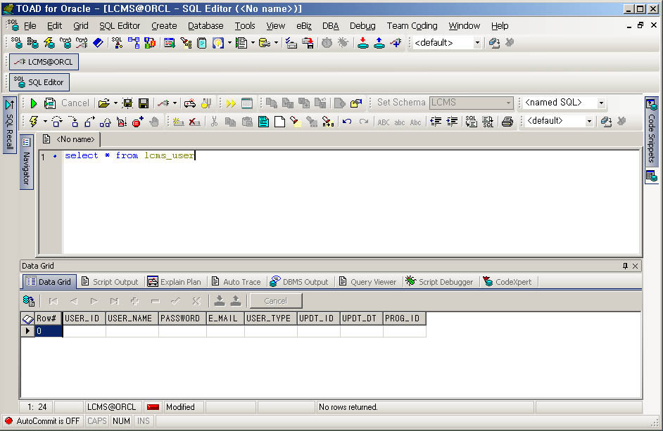Open the DBA menu
This screenshot has width=663, height=431.
pos(331,26)
